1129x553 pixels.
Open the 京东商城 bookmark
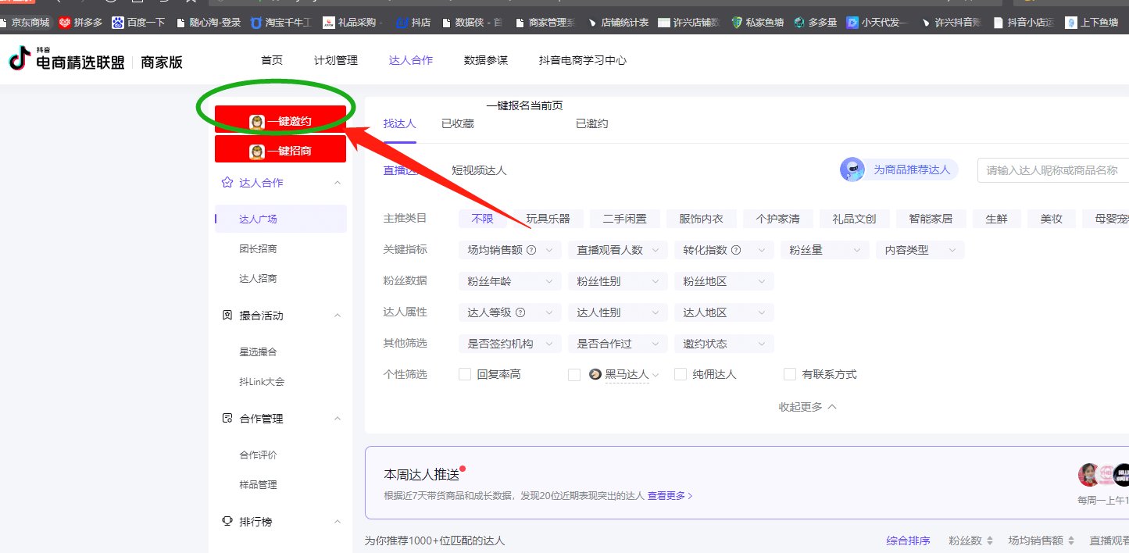(x=25, y=23)
